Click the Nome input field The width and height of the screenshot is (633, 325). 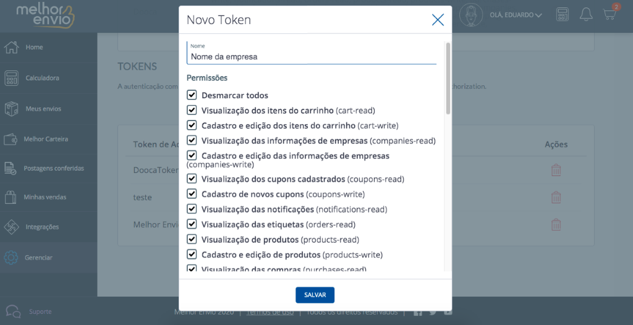312,53
